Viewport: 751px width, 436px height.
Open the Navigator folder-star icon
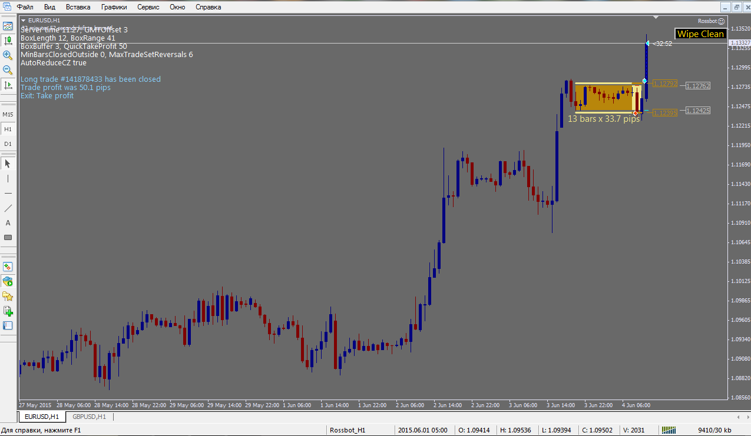pos(8,296)
